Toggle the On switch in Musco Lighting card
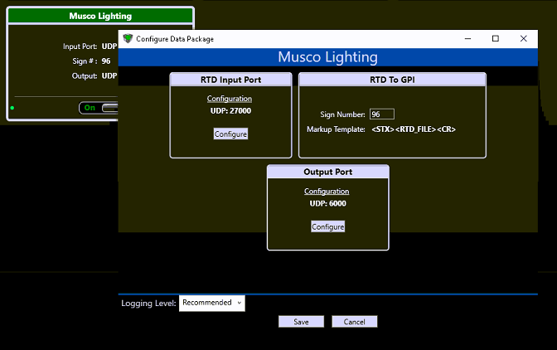The width and height of the screenshot is (557, 350). point(99,108)
